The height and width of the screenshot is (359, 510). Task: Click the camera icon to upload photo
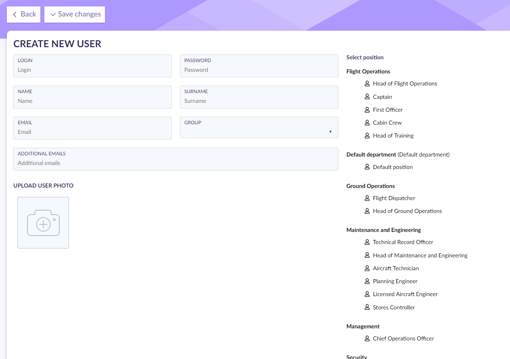43,223
